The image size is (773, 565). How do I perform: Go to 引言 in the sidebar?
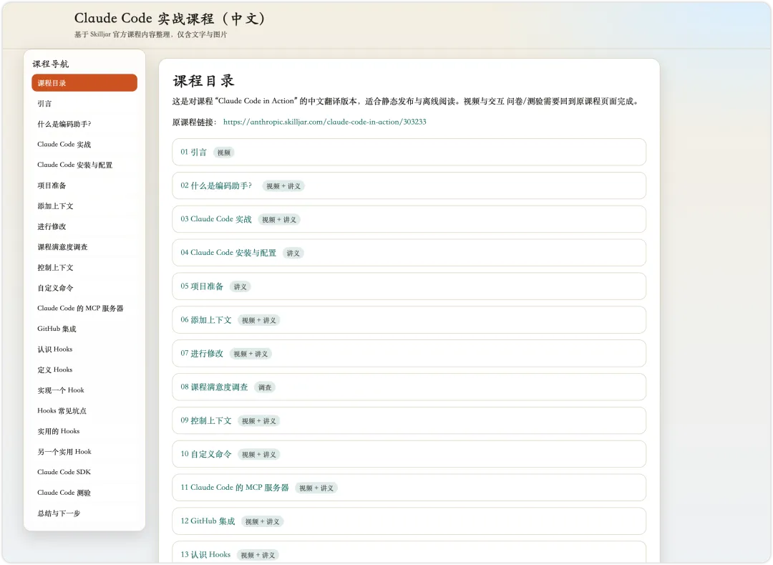[84, 104]
